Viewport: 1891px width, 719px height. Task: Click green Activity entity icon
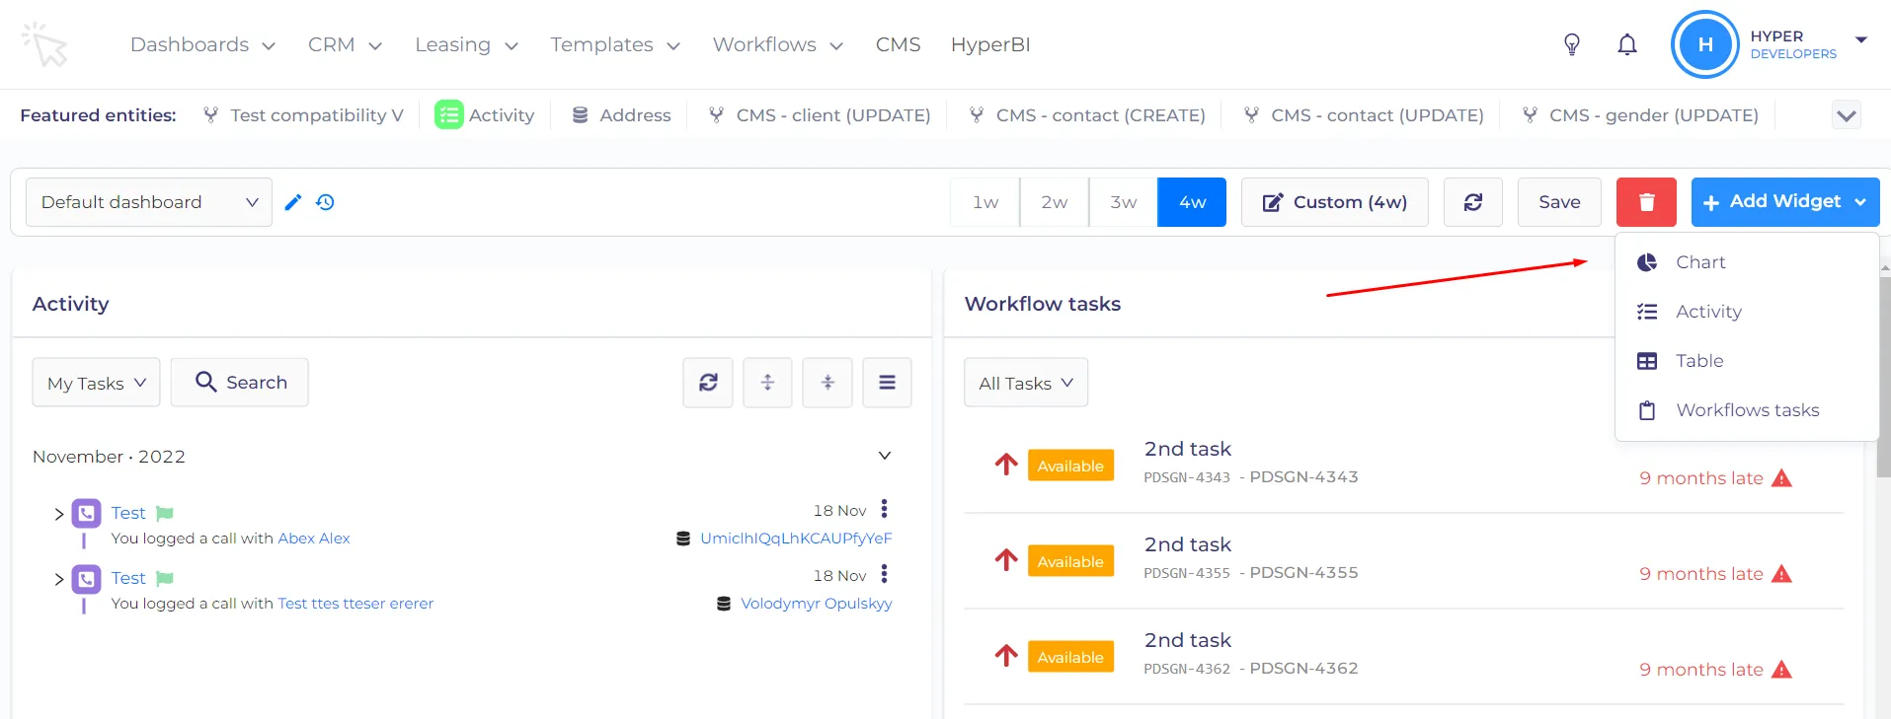pos(449,115)
